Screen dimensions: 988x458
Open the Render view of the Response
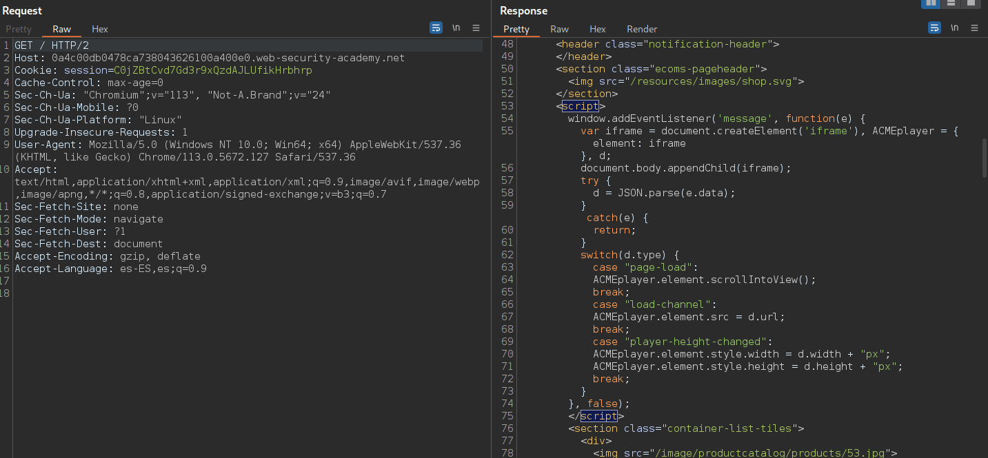coord(641,29)
